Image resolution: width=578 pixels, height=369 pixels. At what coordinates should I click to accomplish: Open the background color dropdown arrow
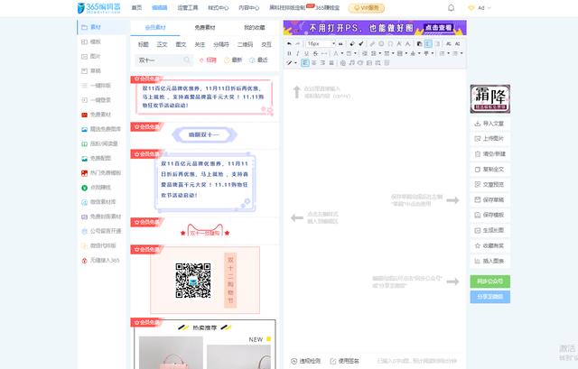[355, 53]
